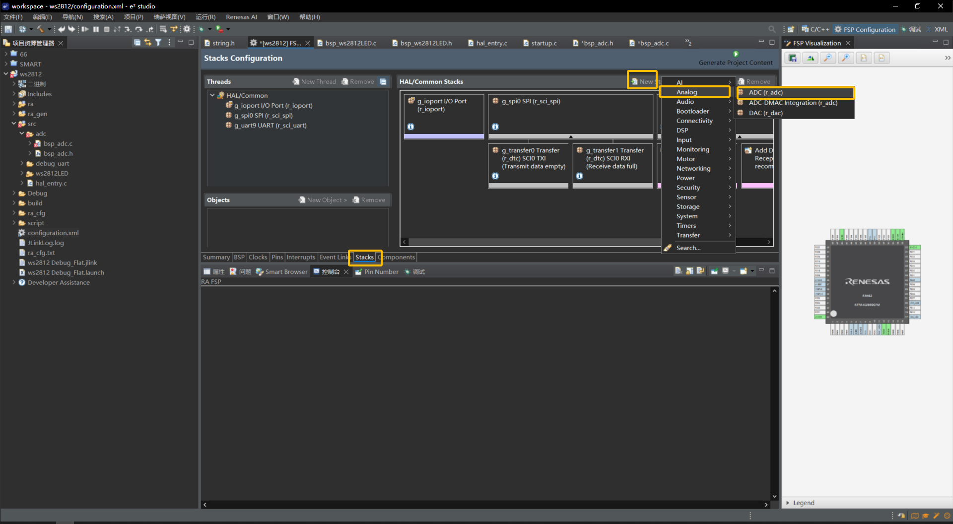The image size is (953, 524).
Task: Click horizontal scrollbar of stacks canvas
Action: pyautogui.click(x=534, y=242)
